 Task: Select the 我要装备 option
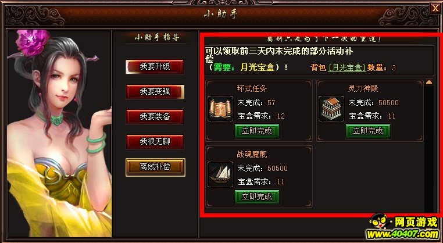click(155, 117)
